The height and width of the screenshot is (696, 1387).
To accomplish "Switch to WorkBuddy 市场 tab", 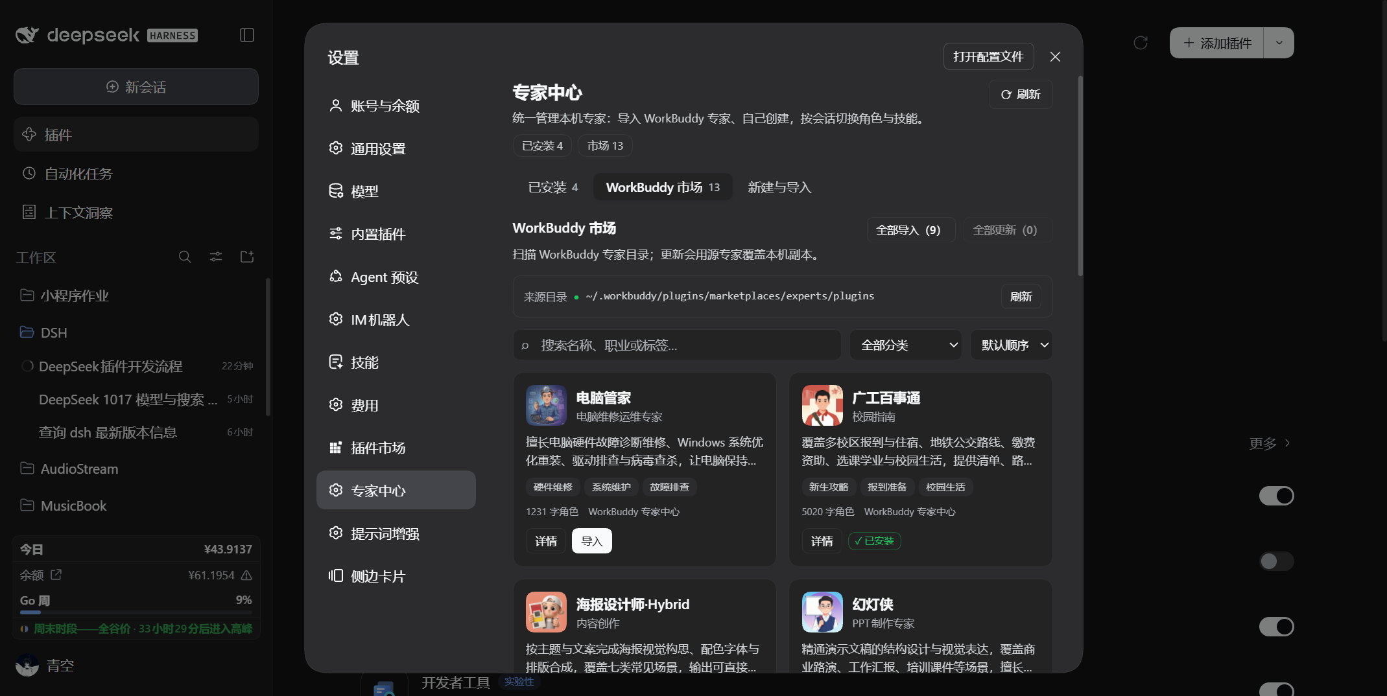I will pos(663,187).
